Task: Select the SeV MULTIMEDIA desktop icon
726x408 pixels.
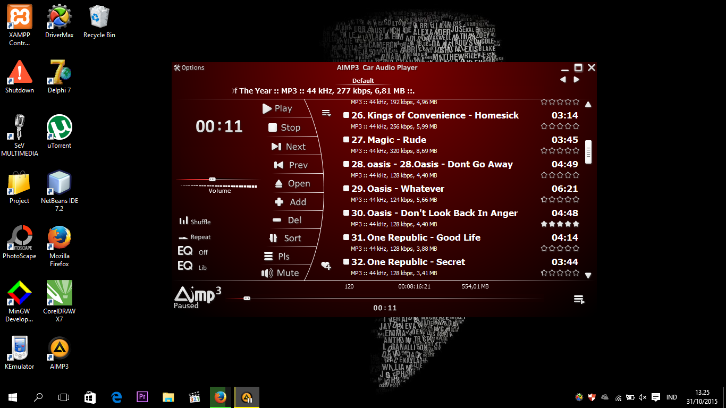Action: 20,135
